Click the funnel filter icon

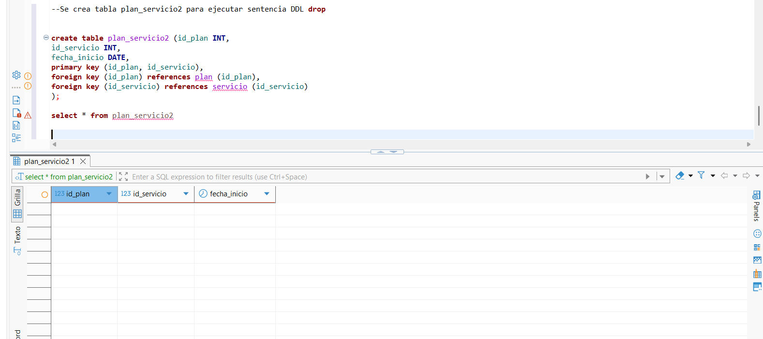pyautogui.click(x=701, y=176)
